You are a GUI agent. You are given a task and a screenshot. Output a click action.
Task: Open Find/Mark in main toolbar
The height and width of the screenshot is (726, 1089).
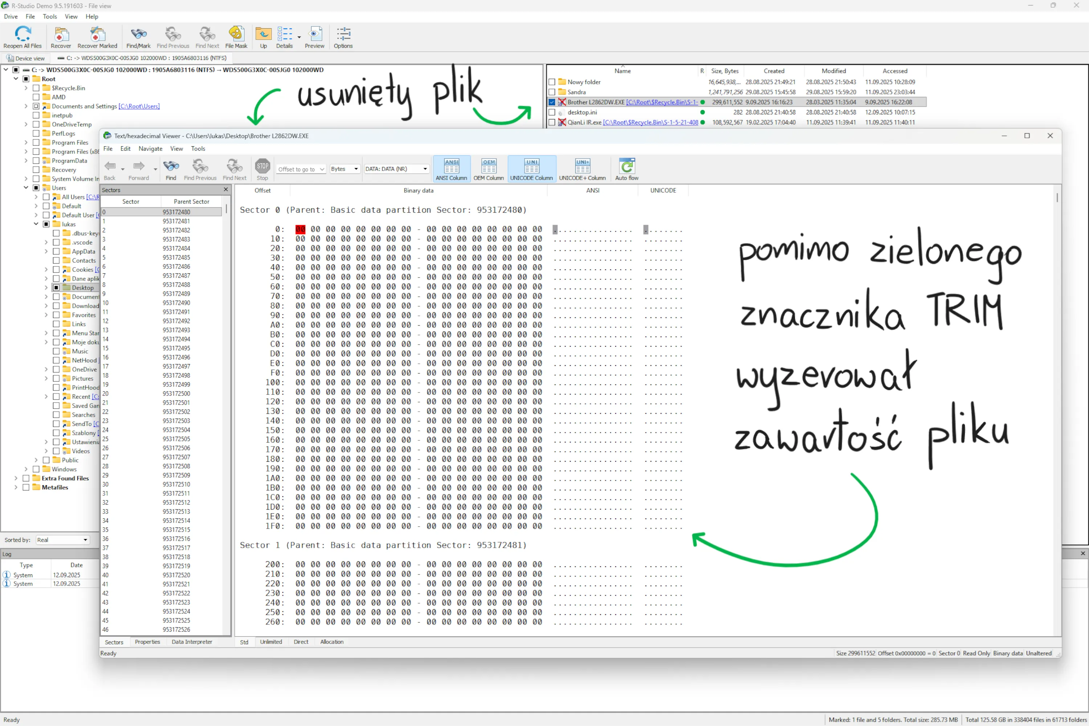point(138,37)
